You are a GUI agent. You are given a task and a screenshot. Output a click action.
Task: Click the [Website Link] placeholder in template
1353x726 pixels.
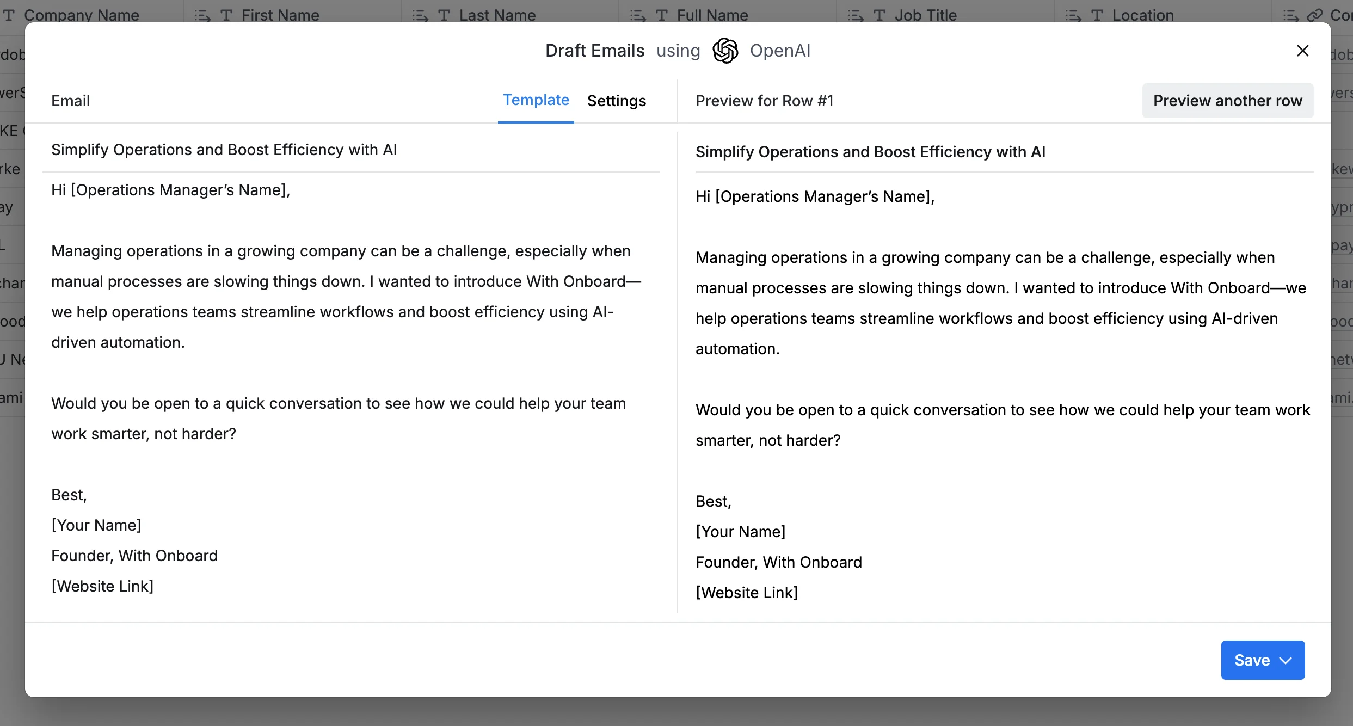(102, 586)
